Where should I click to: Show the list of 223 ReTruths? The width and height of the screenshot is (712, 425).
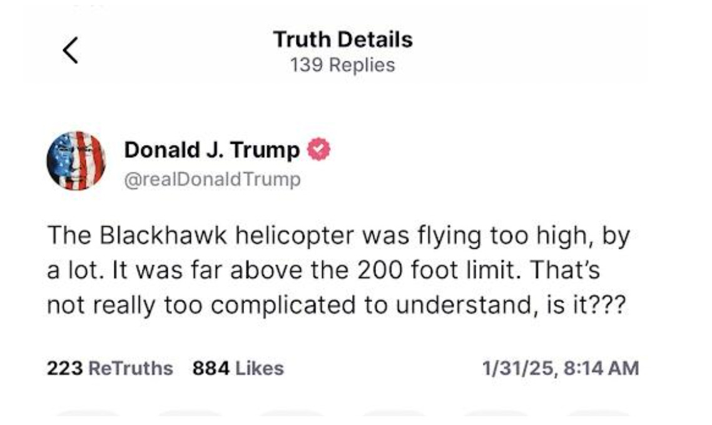click(109, 368)
